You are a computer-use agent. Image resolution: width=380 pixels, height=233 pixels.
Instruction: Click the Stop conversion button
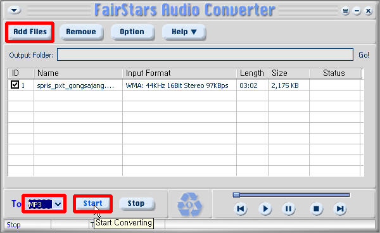tap(136, 203)
